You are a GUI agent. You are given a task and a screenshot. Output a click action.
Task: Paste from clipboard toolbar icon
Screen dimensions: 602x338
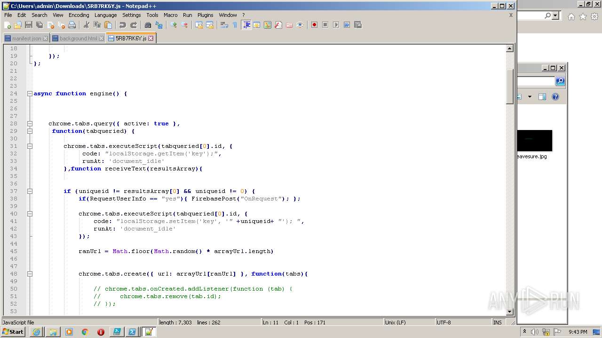pyautogui.click(x=108, y=25)
